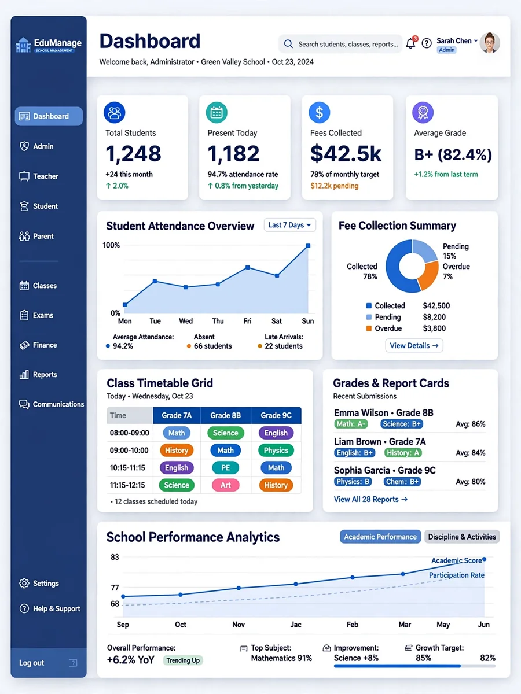This screenshot has height=694, width=521.
Task: Click the Growth Target icon
Action: tap(408, 648)
